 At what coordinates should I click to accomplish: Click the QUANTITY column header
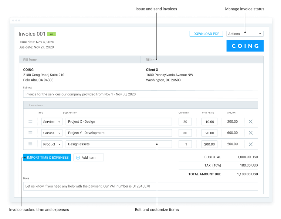[184, 112]
